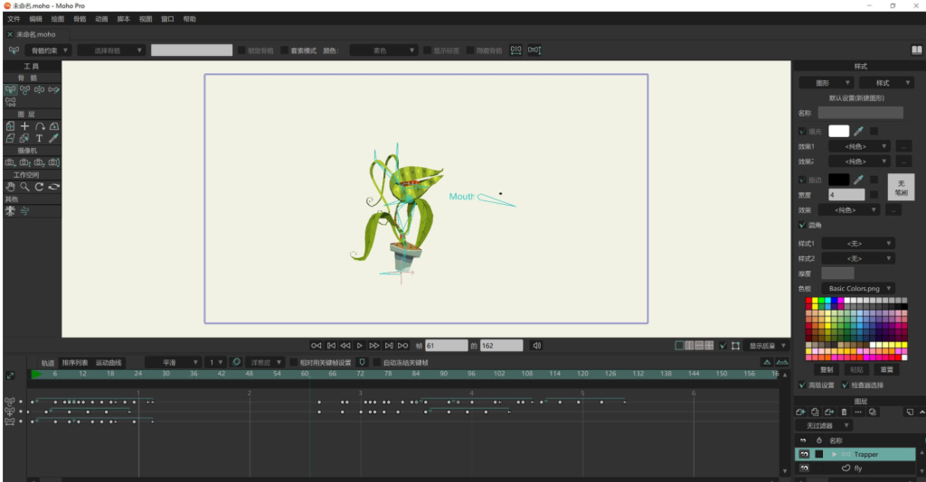Image resolution: width=926 pixels, height=482 pixels.
Task: Select the Eyedropper tool in layer tools
Action: [53, 138]
